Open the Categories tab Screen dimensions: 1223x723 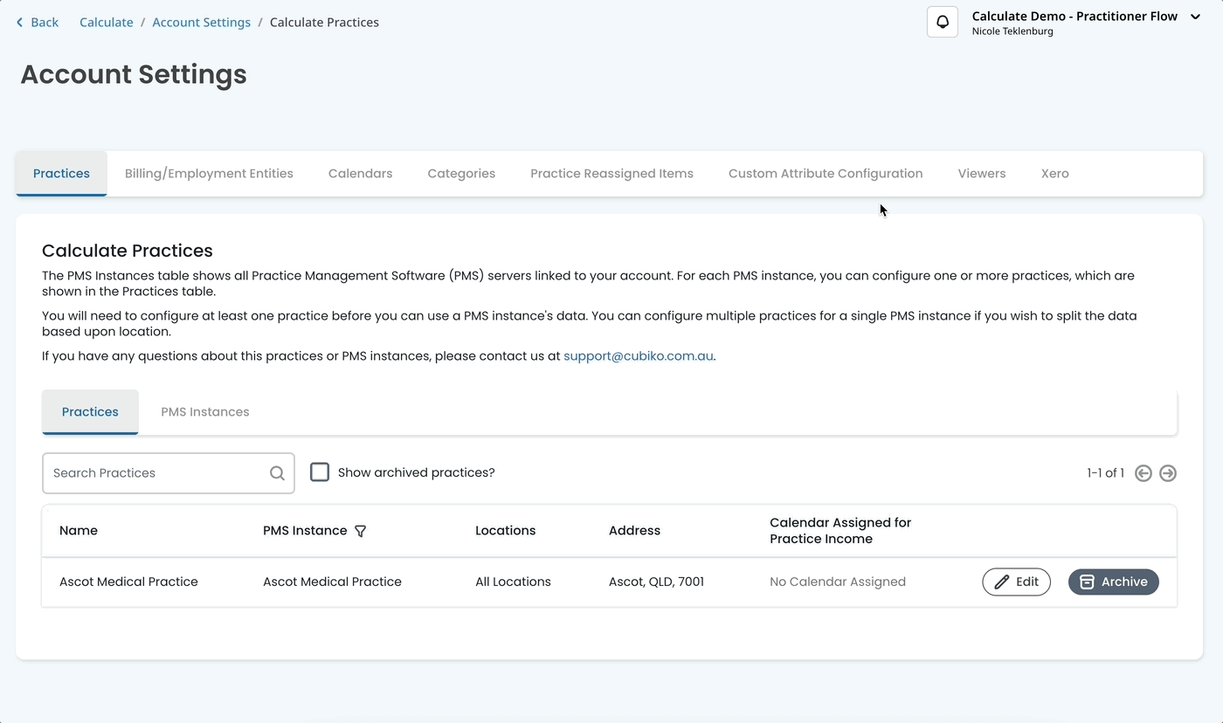pos(461,174)
